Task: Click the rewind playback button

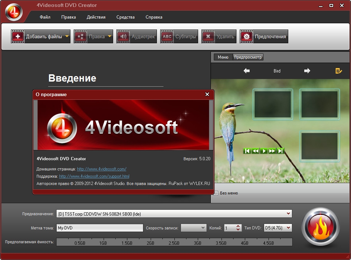Action: 255,151
